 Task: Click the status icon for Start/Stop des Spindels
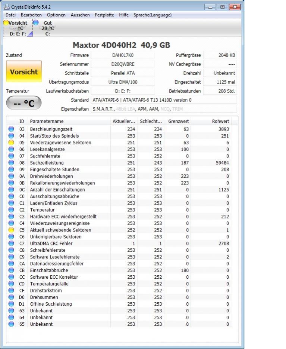[11, 135]
